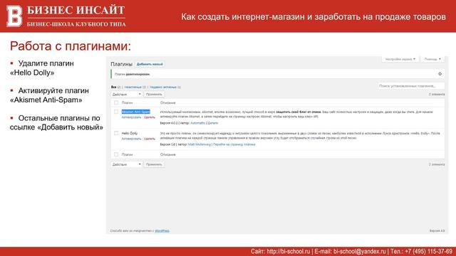This screenshot has height=256, width=456.
Task: Click the Активируйте плагин Akismet Anti-Spam bullet
Action: click(49, 95)
